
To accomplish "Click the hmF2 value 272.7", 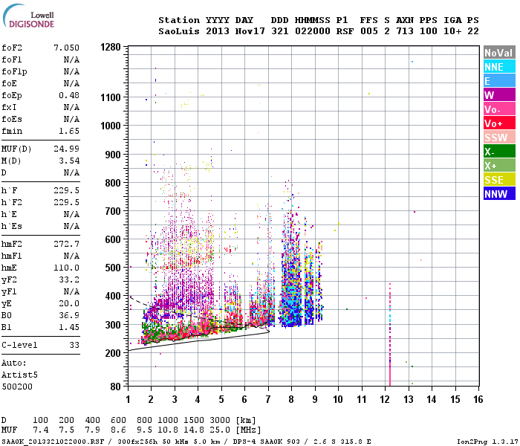I will tap(67, 244).
